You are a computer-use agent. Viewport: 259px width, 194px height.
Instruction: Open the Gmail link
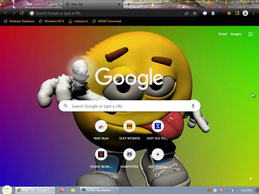pyautogui.click(x=223, y=34)
